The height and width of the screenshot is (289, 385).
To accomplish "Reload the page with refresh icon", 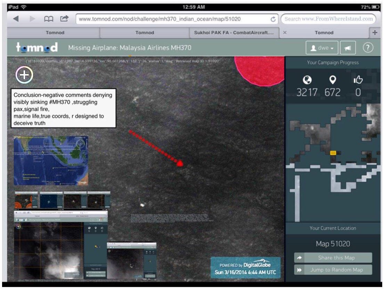I will 273,19.
